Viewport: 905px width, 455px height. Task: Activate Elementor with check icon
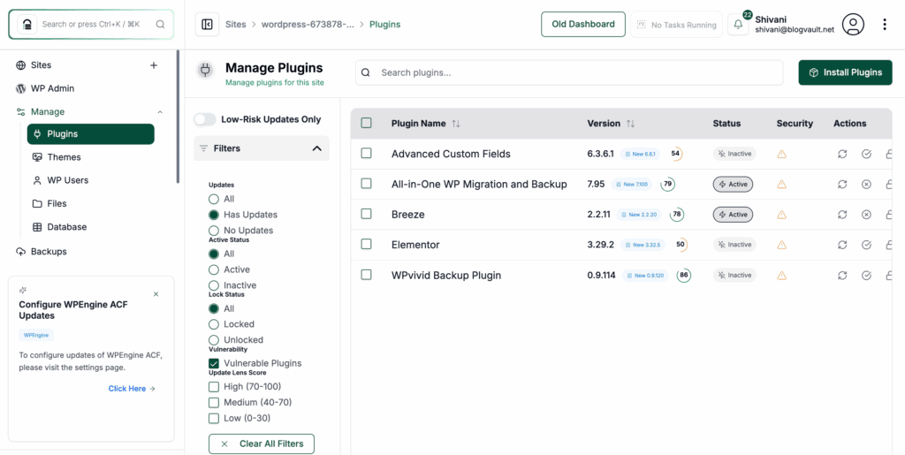866,245
